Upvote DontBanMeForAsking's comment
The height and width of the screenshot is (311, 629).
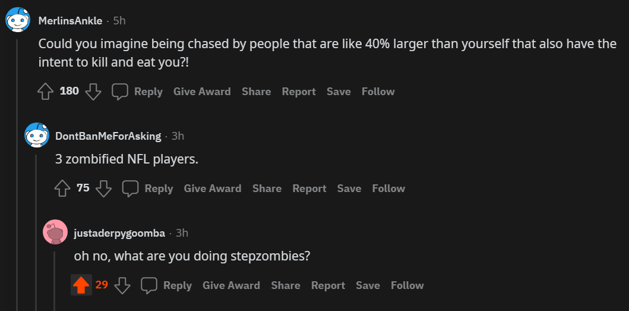[62, 189]
